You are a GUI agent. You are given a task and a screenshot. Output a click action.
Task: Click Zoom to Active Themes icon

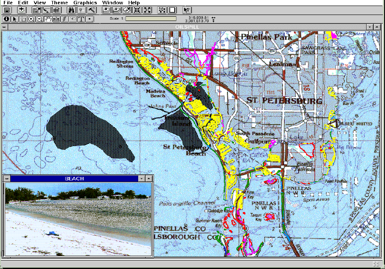pyautogui.click(x=116, y=10)
